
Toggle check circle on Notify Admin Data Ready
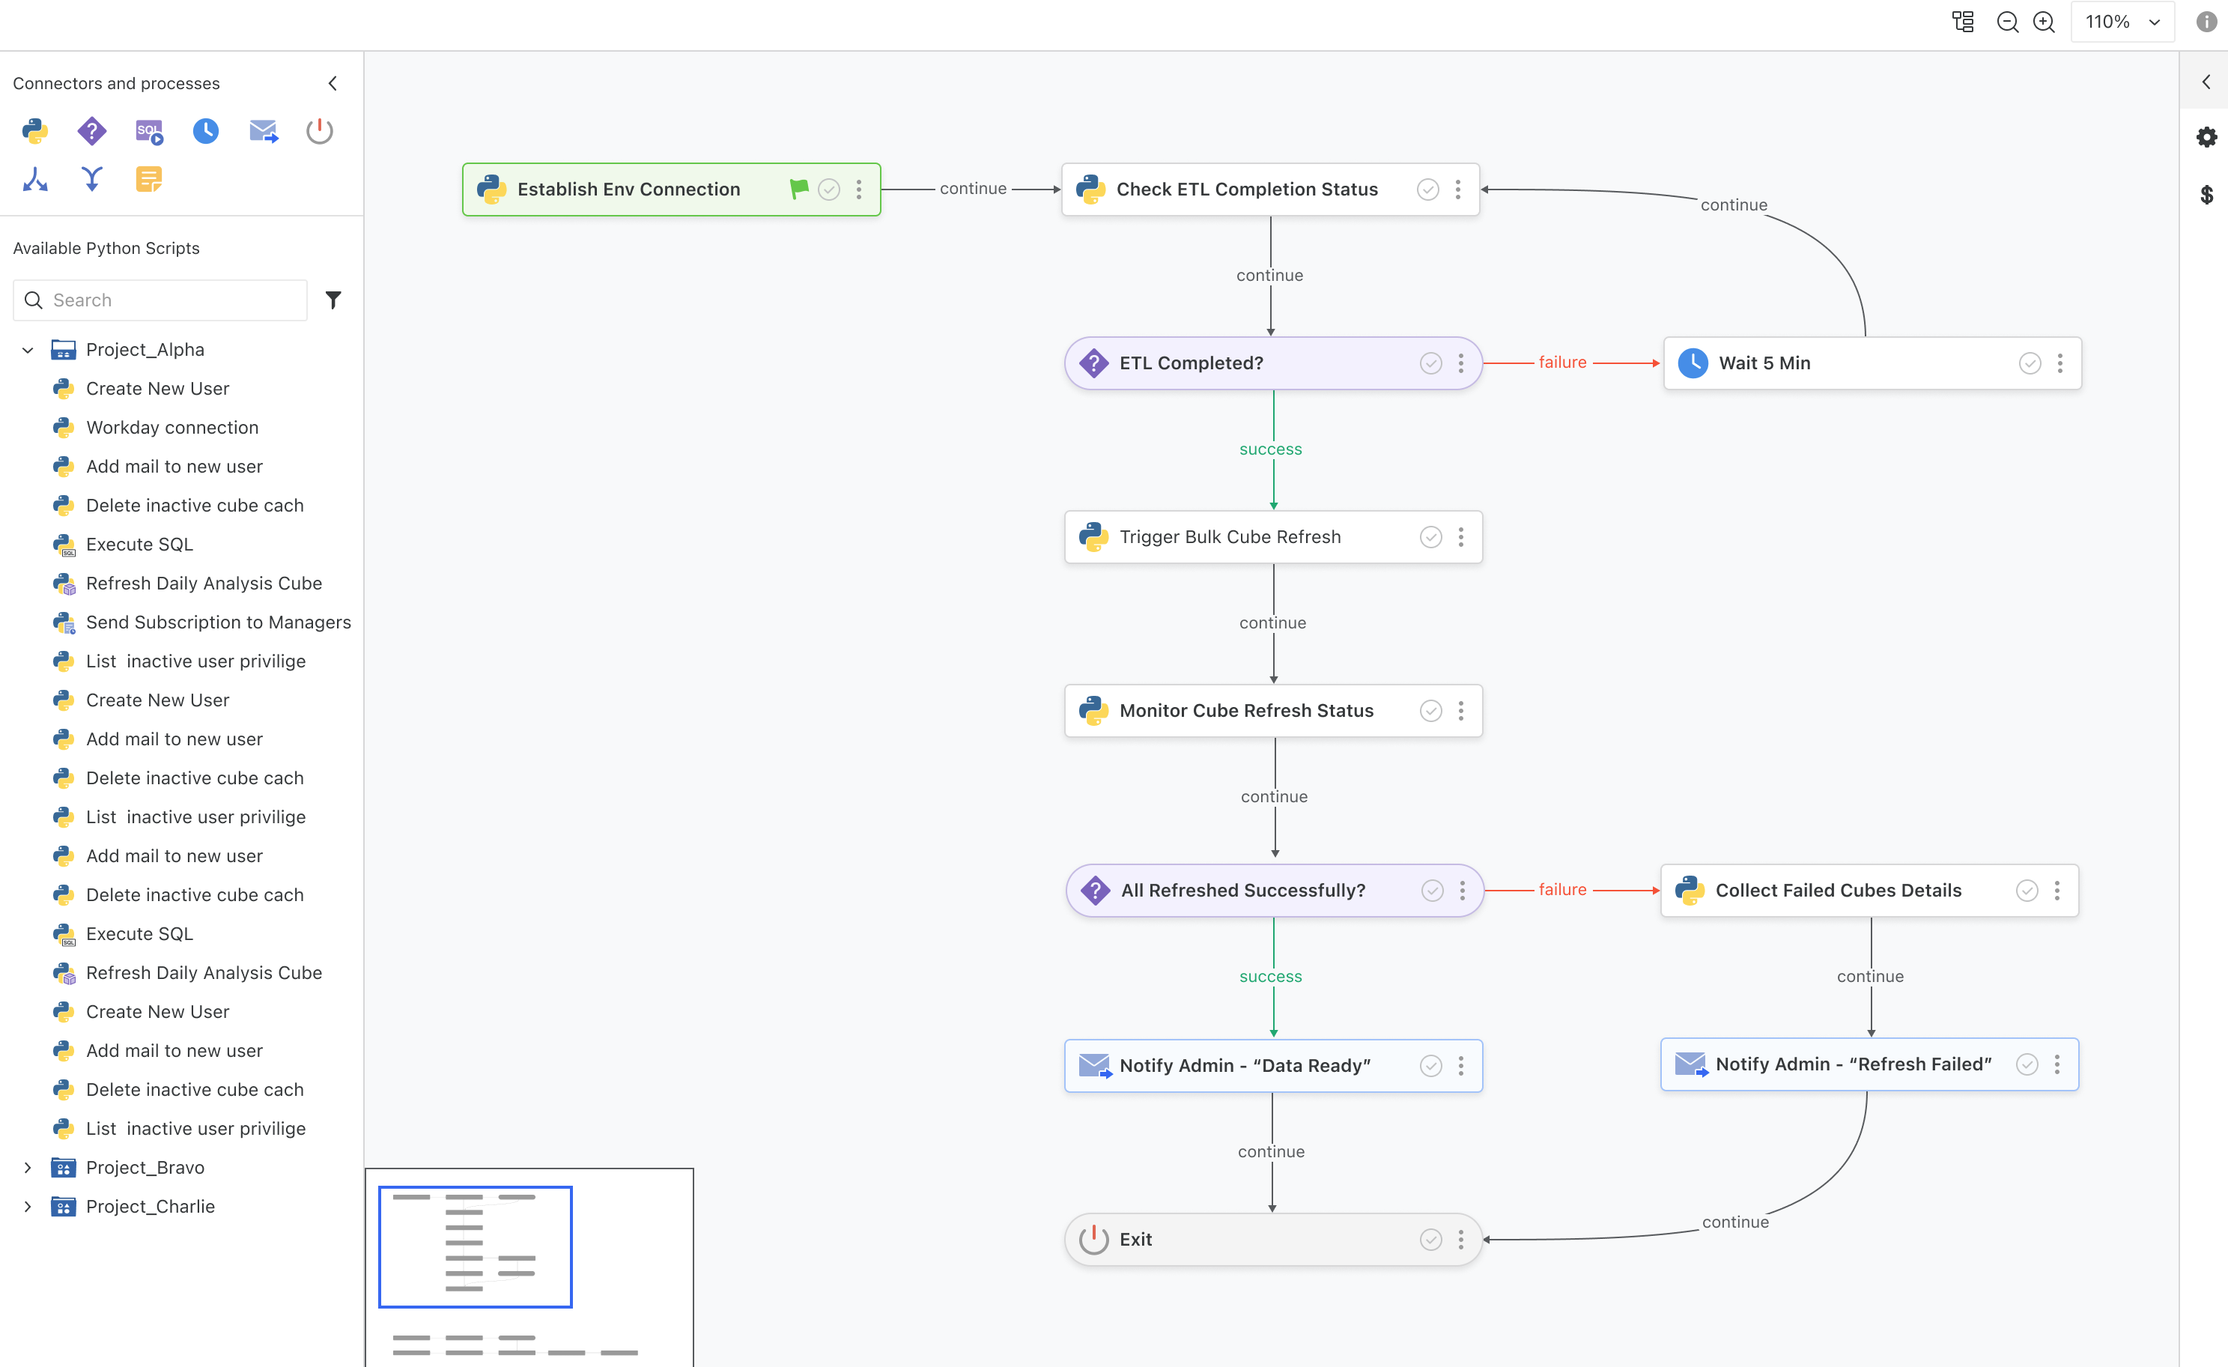click(1430, 1066)
